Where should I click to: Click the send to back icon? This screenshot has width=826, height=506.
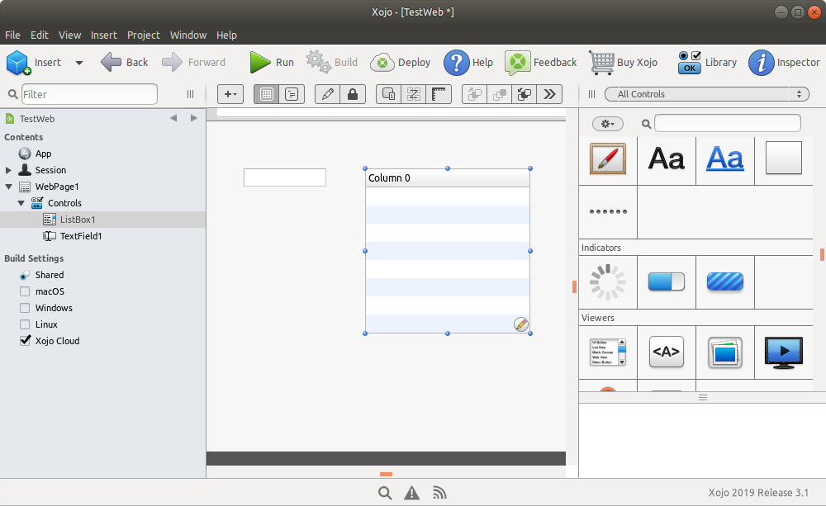pyautogui.click(x=525, y=94)
